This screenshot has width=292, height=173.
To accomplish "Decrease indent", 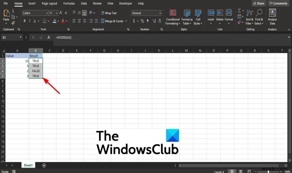I will coord(91,21).
